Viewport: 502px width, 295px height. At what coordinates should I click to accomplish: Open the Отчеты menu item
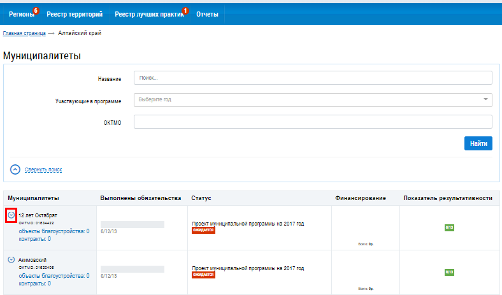[x=207, y=13]
